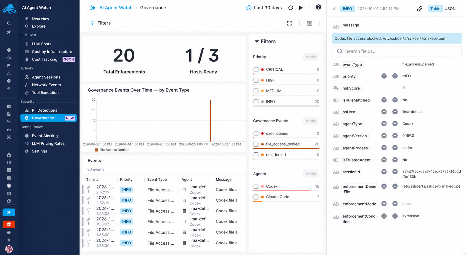
Task: Expand the first 2:52:19 event row
Action: pyautogui.click(x=88, y=187)
